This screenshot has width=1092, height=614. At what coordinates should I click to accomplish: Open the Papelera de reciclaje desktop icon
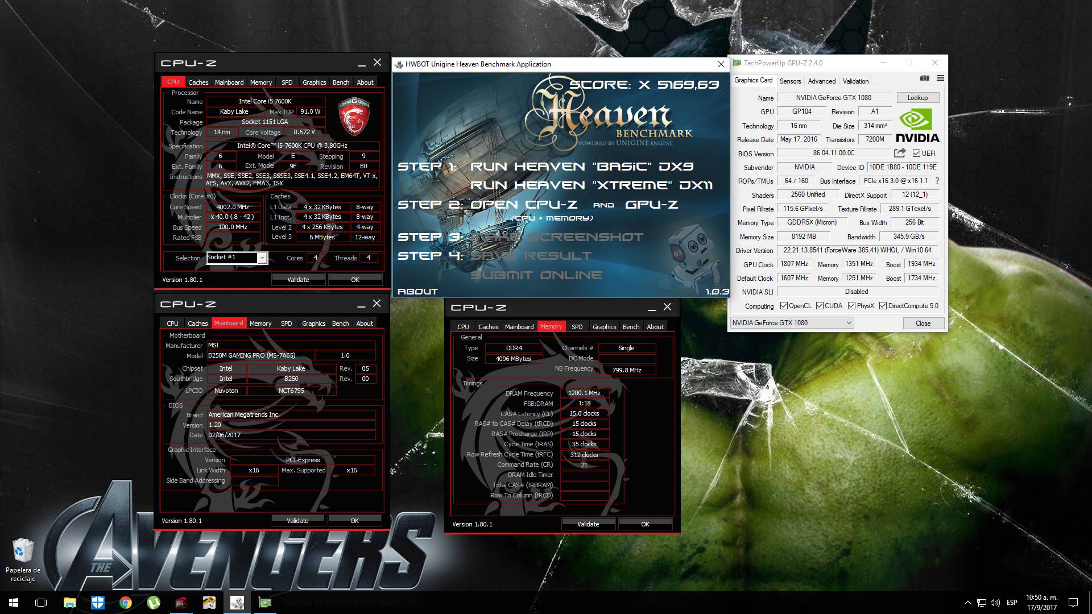point(23,560)
